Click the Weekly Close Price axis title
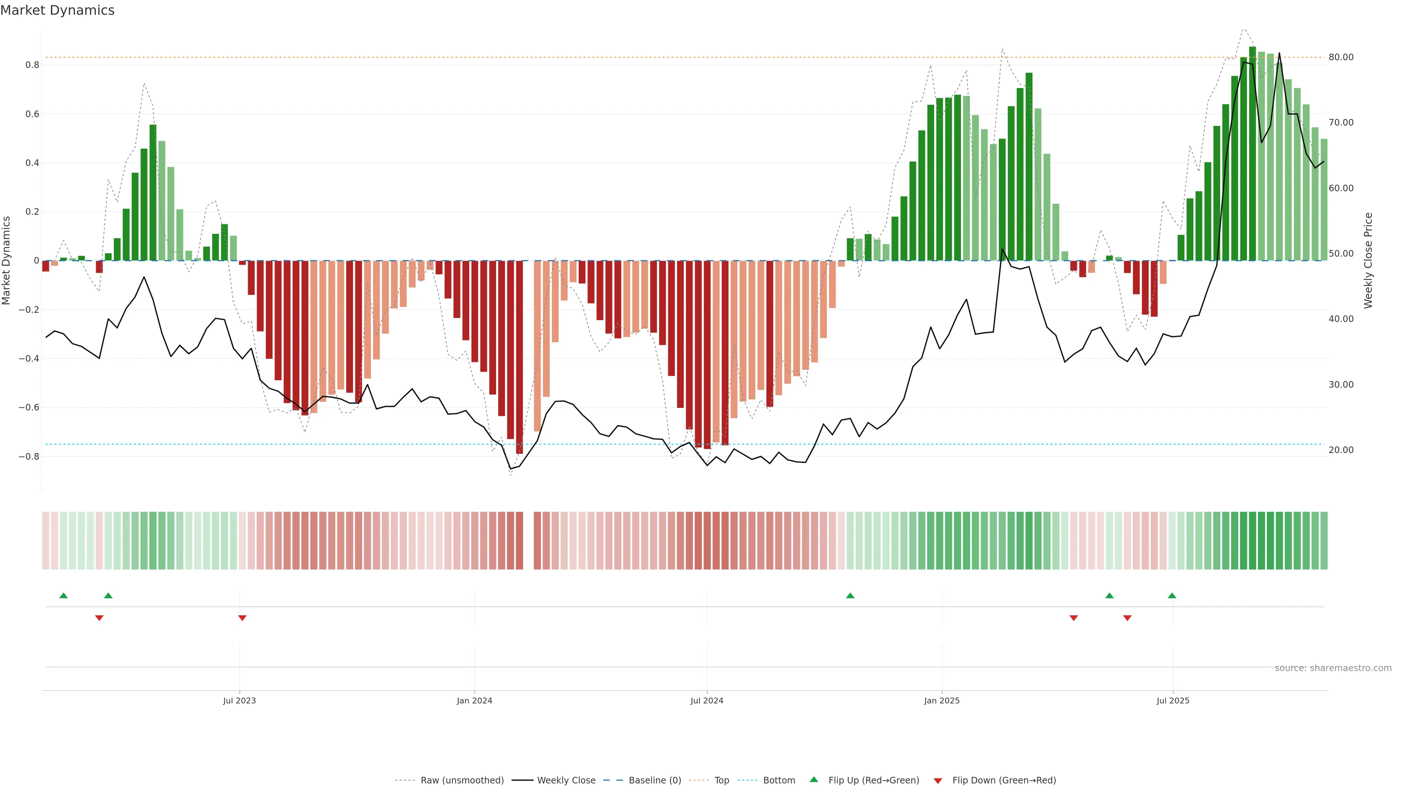The image size is (1410, 793). click(x=1369, y=261)
